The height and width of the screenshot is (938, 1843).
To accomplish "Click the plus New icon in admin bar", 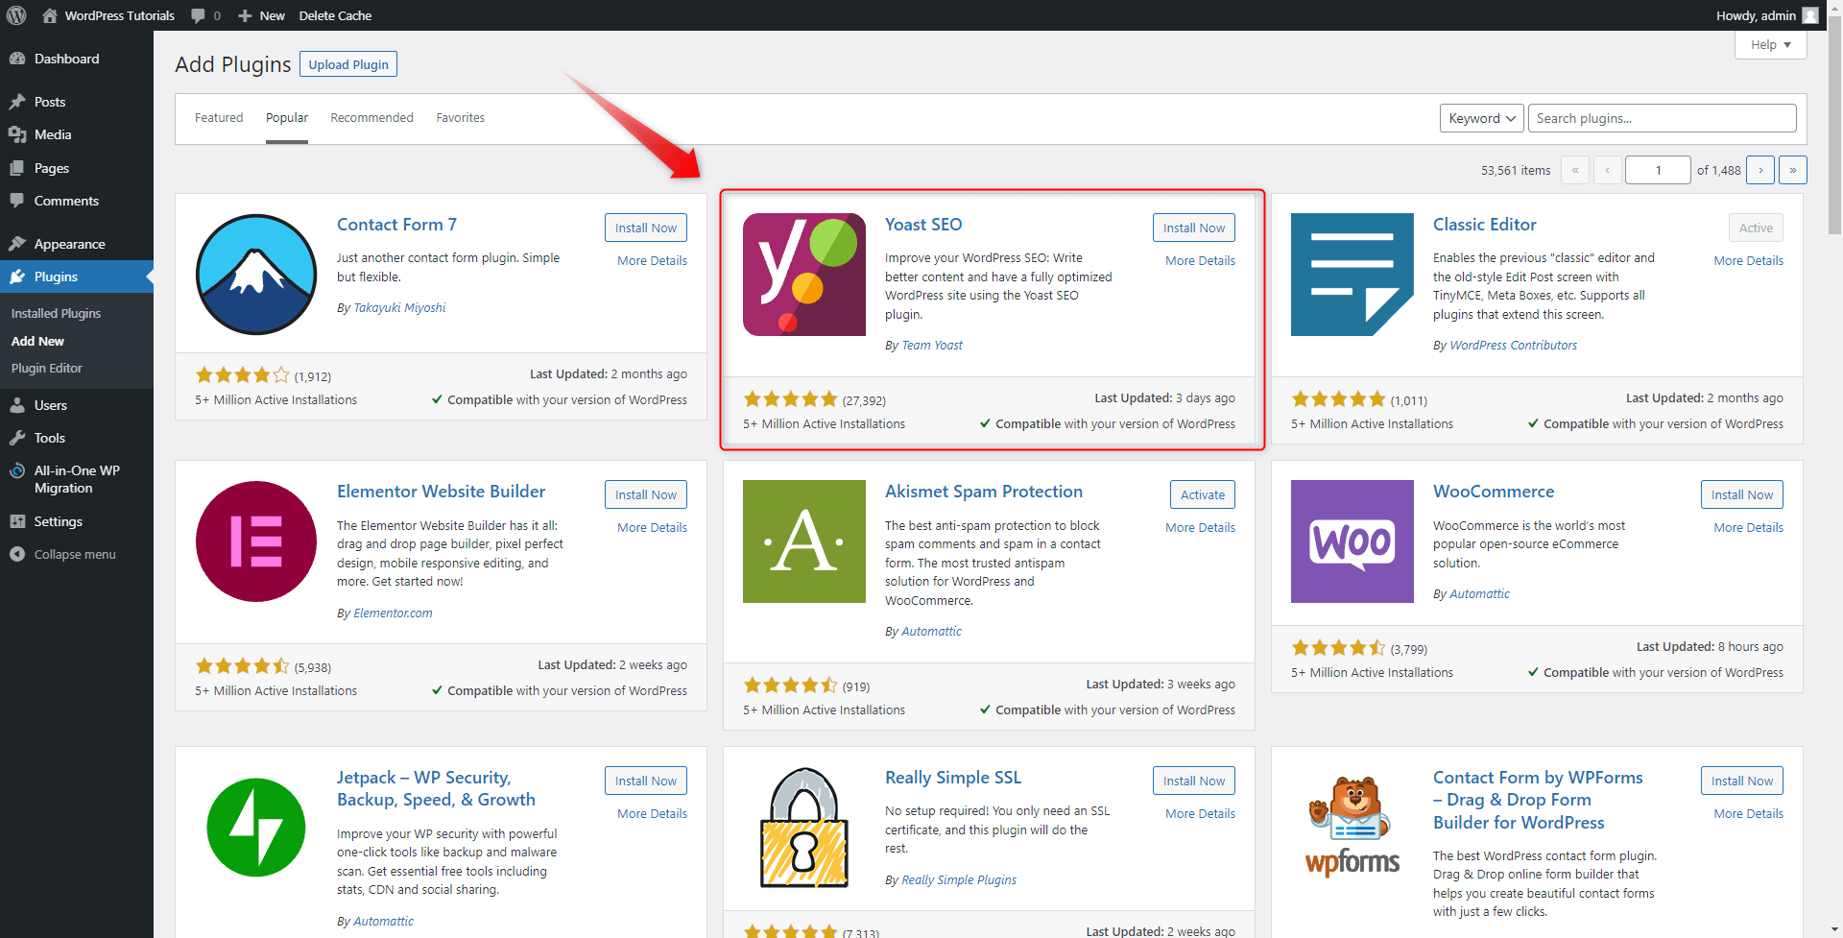I will pos(245,15).
